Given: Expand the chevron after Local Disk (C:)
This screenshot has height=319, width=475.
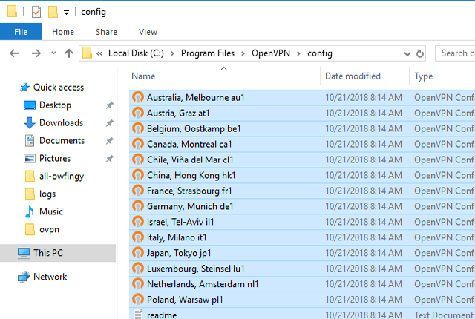Looking at the screenshot, I should 172,53.
